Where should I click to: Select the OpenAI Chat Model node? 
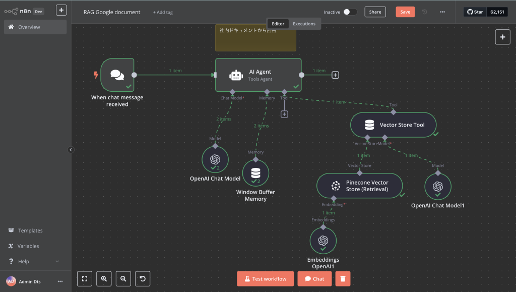click(215, 160)
